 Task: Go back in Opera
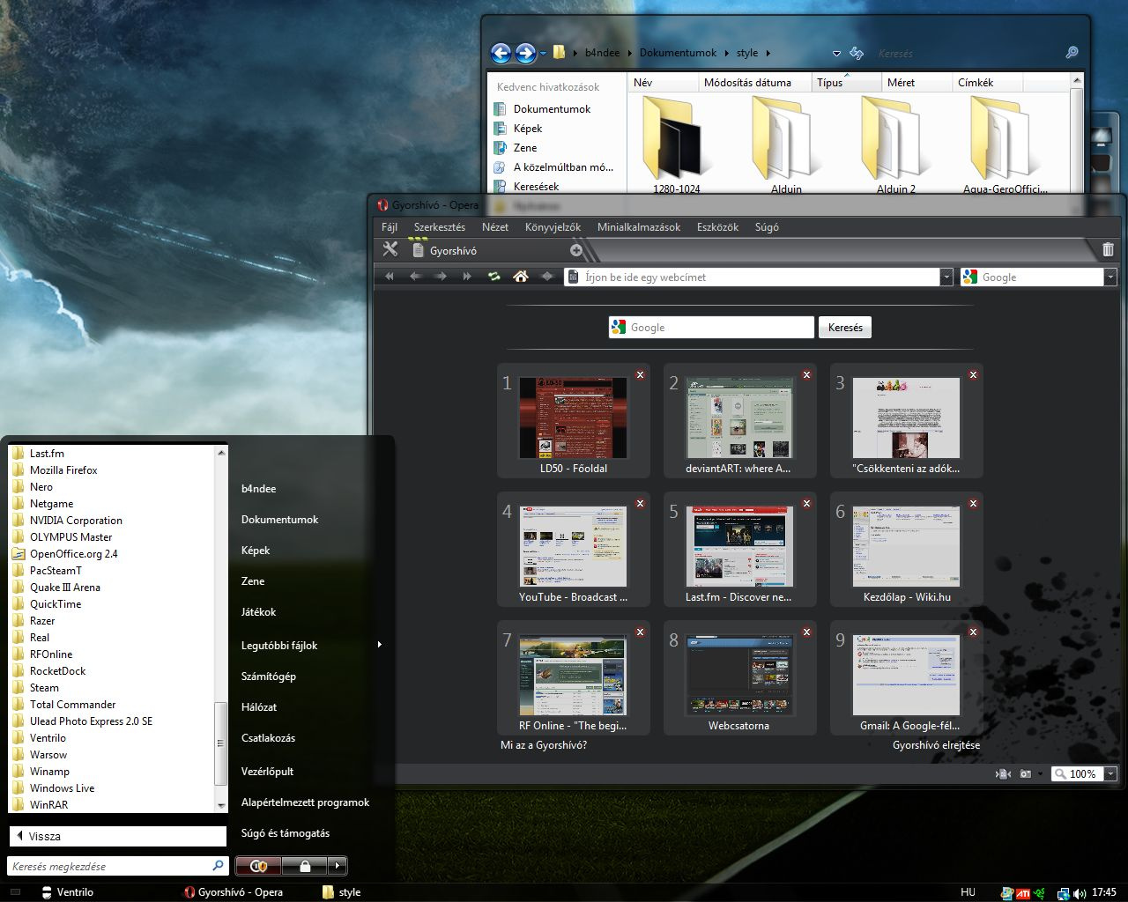click(x=415, y=277)
